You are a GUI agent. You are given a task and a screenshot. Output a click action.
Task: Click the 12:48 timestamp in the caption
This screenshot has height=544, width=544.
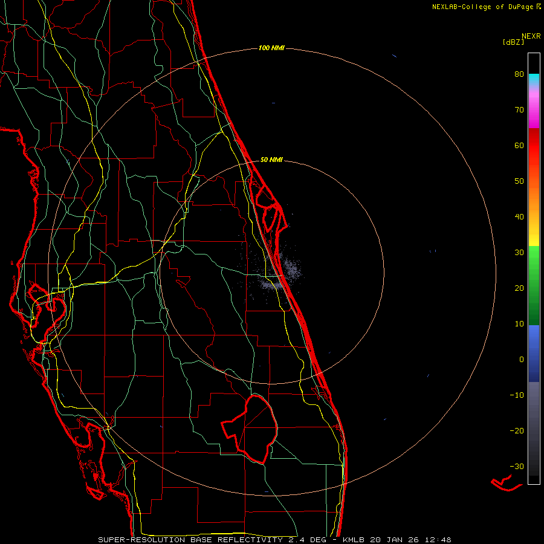(438, 540)
